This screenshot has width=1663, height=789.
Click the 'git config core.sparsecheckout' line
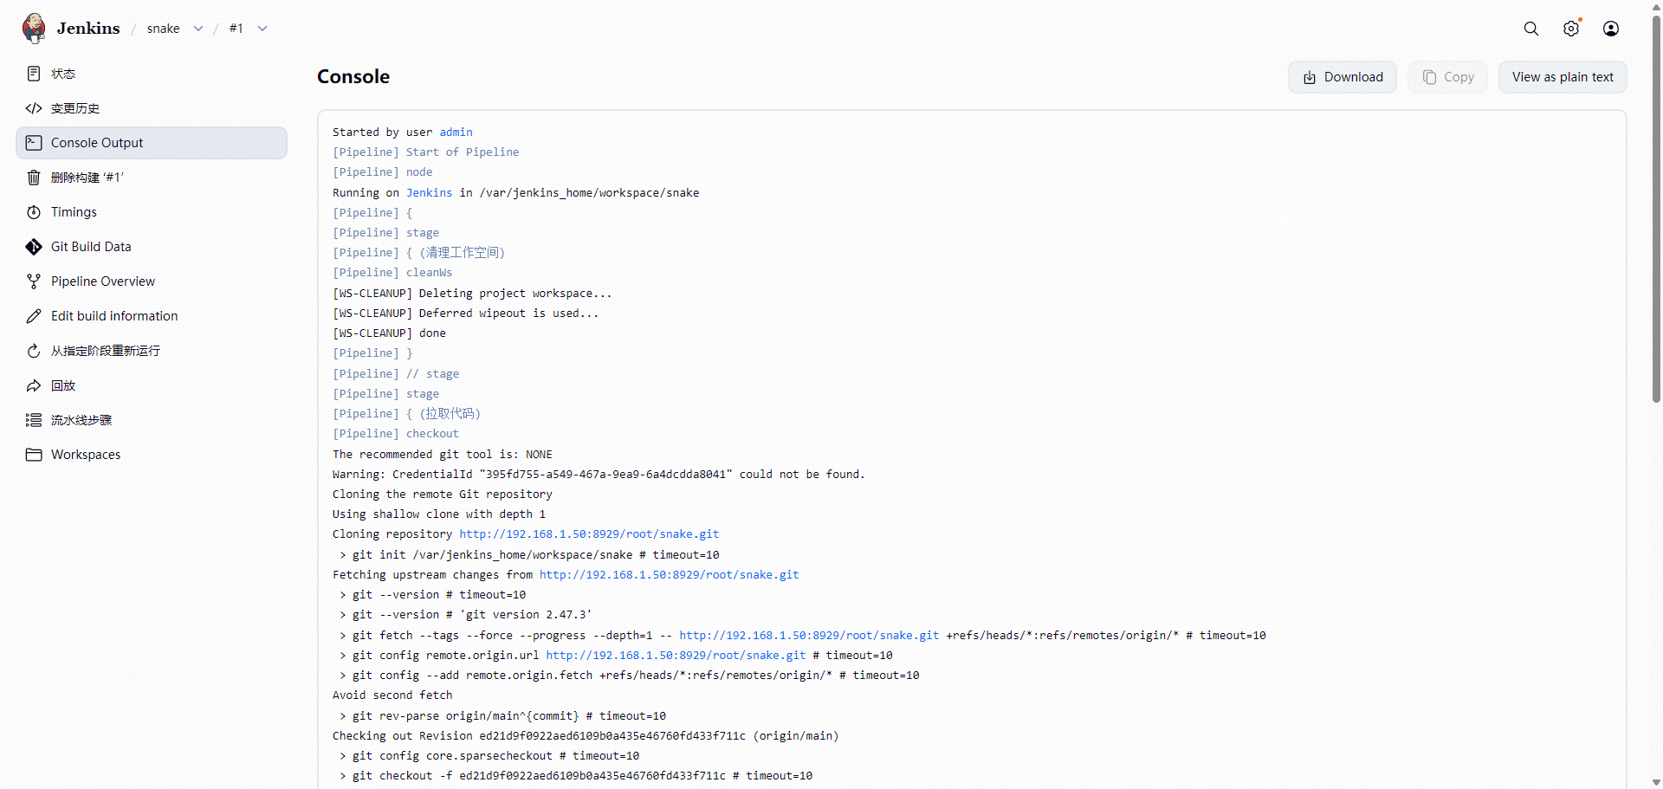pos(489,756)
